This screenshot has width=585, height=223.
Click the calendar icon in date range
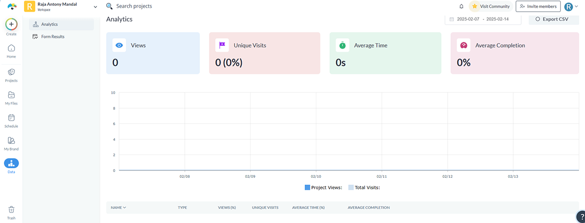(452, 19)
